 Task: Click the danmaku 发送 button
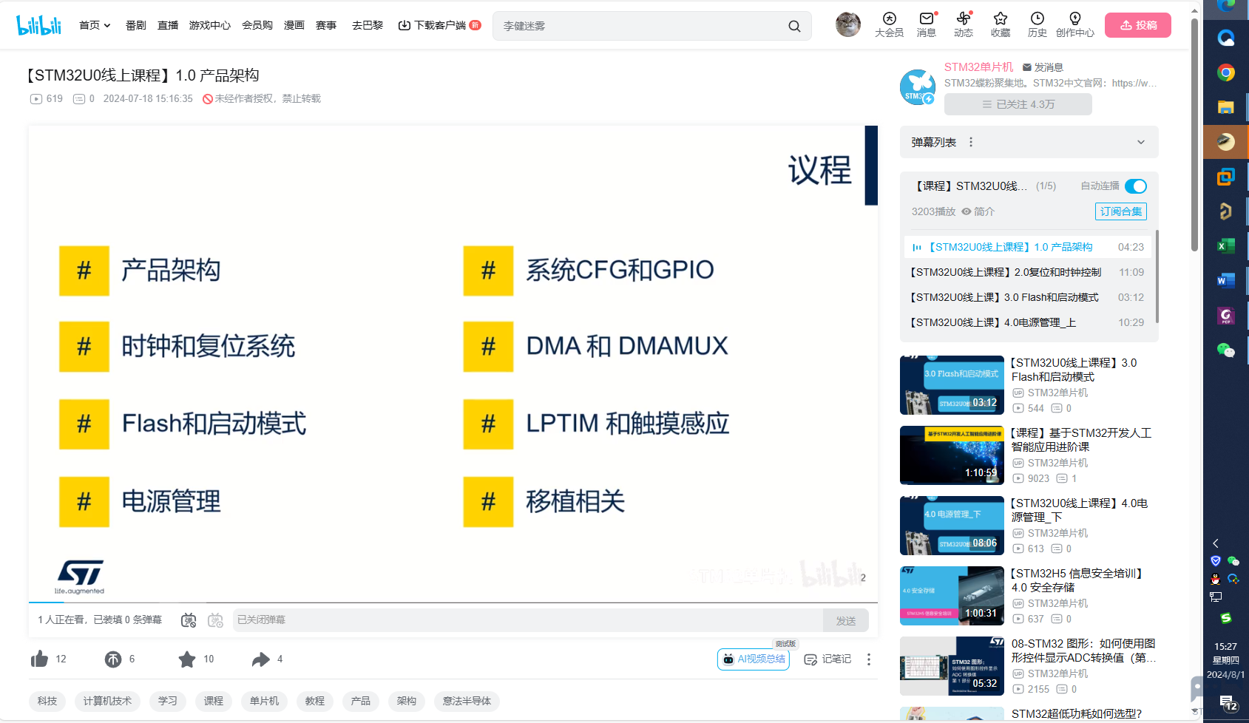point(846,620)
